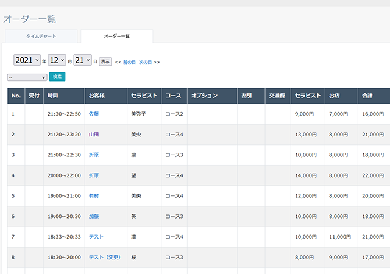Click shop fee 9,000円 in row 8
The width and height of the screenshot is (390, 274).
pos(339,258)
